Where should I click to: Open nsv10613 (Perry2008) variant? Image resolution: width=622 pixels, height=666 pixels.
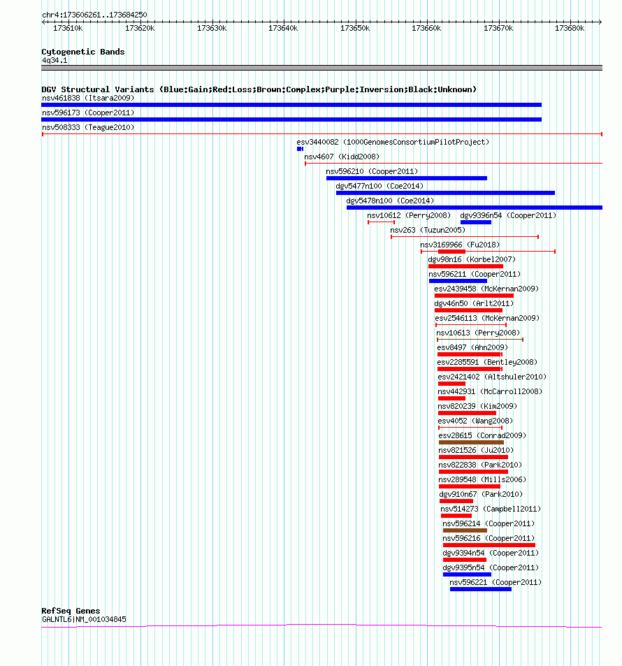(479, 333)
